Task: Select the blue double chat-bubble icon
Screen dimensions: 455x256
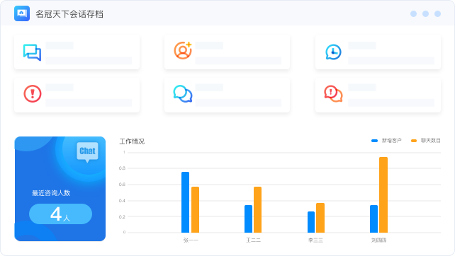Action: point(32,52)
